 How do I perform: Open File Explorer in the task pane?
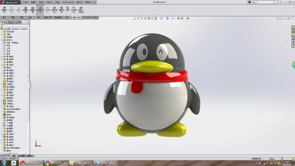pos(293,35)
